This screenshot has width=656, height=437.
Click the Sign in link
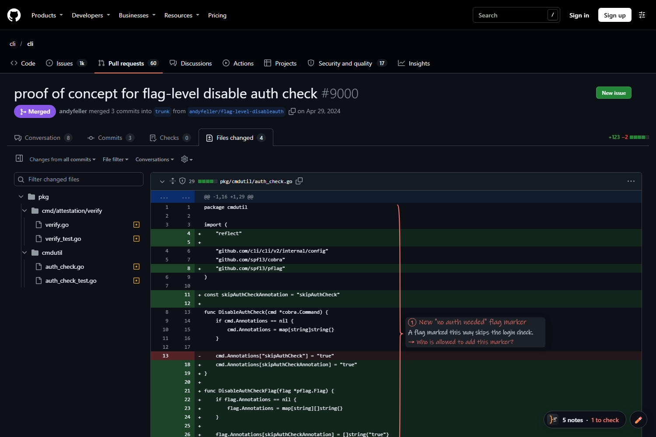click(x=579, y=15)
